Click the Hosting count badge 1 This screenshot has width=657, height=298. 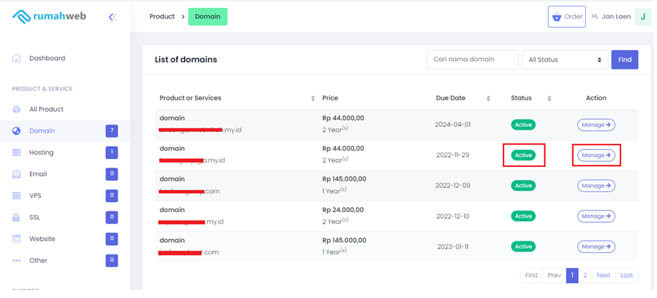pyautogui.click(x=111, y=153)
